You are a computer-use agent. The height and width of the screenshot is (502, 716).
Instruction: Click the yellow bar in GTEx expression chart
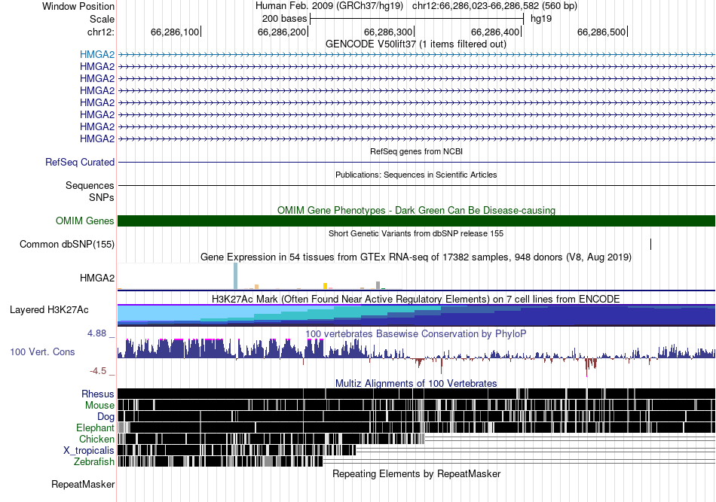pyautogui.click(x=325, y=286)
